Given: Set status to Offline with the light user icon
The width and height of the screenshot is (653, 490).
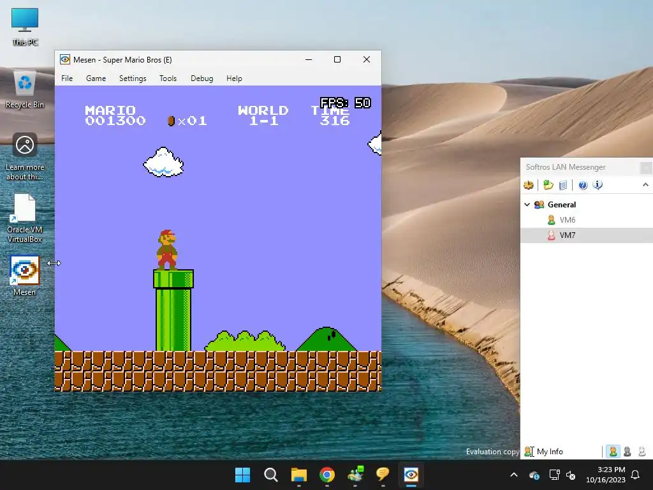Looking at the screenshot, I should 642,451.
